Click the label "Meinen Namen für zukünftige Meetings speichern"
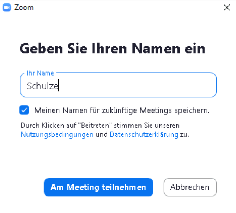 (x=122, y=110)
